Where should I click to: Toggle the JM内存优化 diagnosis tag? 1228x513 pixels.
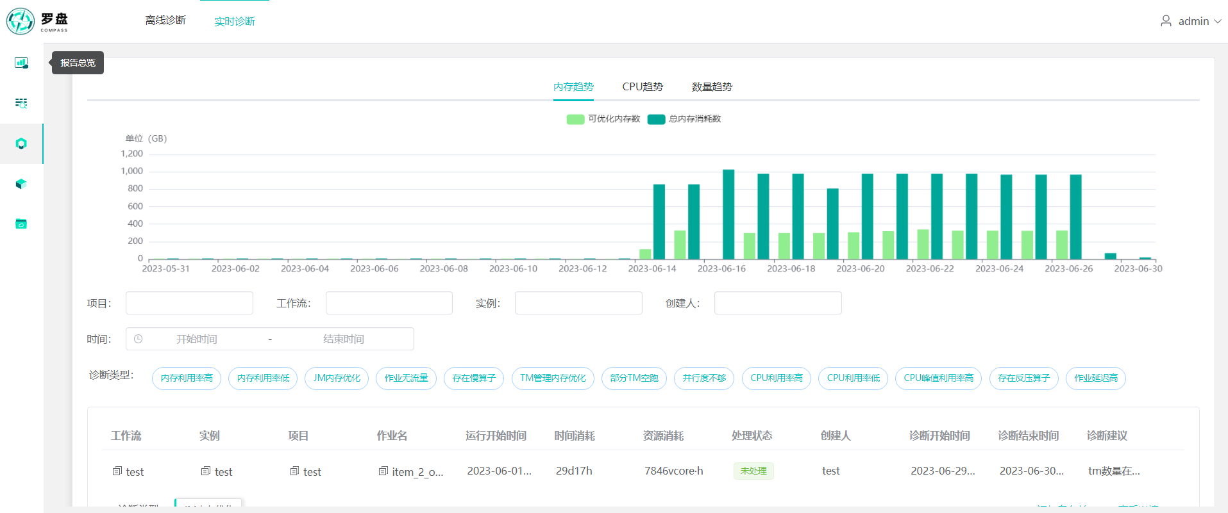point(337,378)
